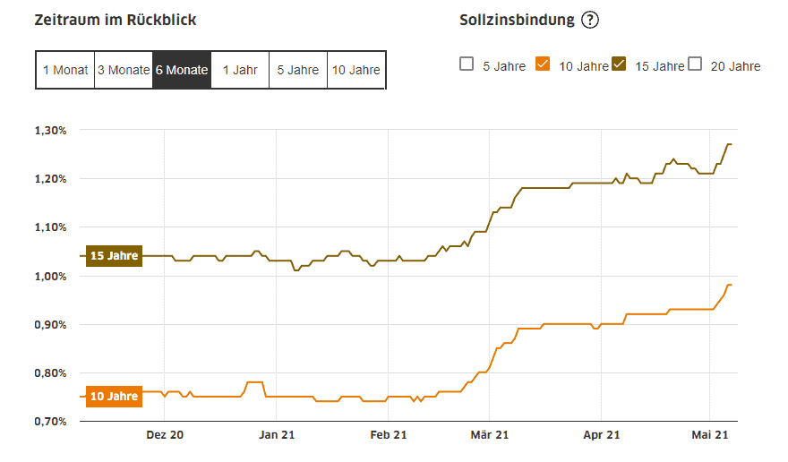Enable the 20 Jahre checkbox

(696, 64)
